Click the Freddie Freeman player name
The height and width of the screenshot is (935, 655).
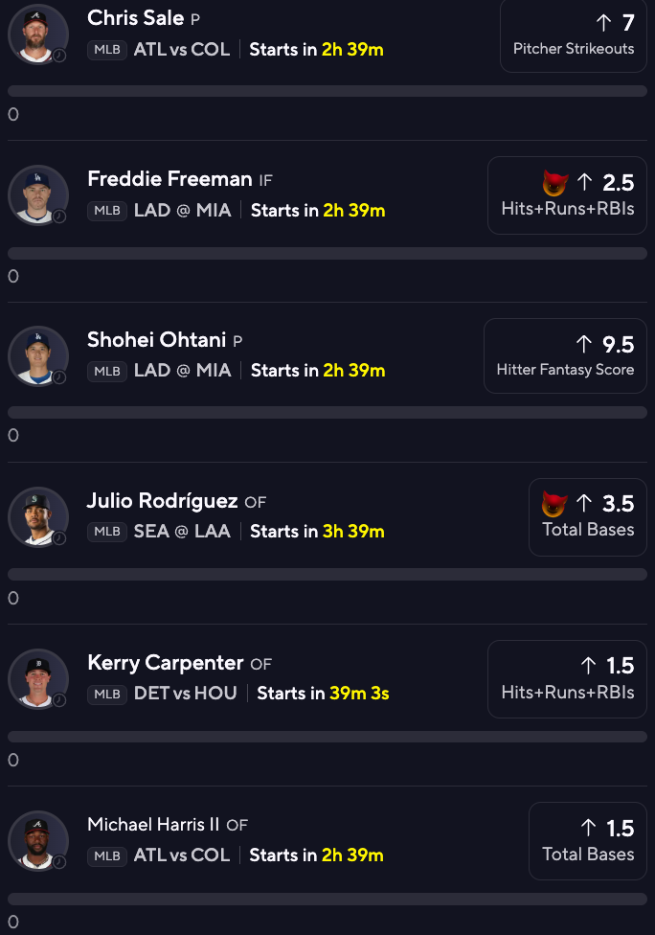pos(169,179)
